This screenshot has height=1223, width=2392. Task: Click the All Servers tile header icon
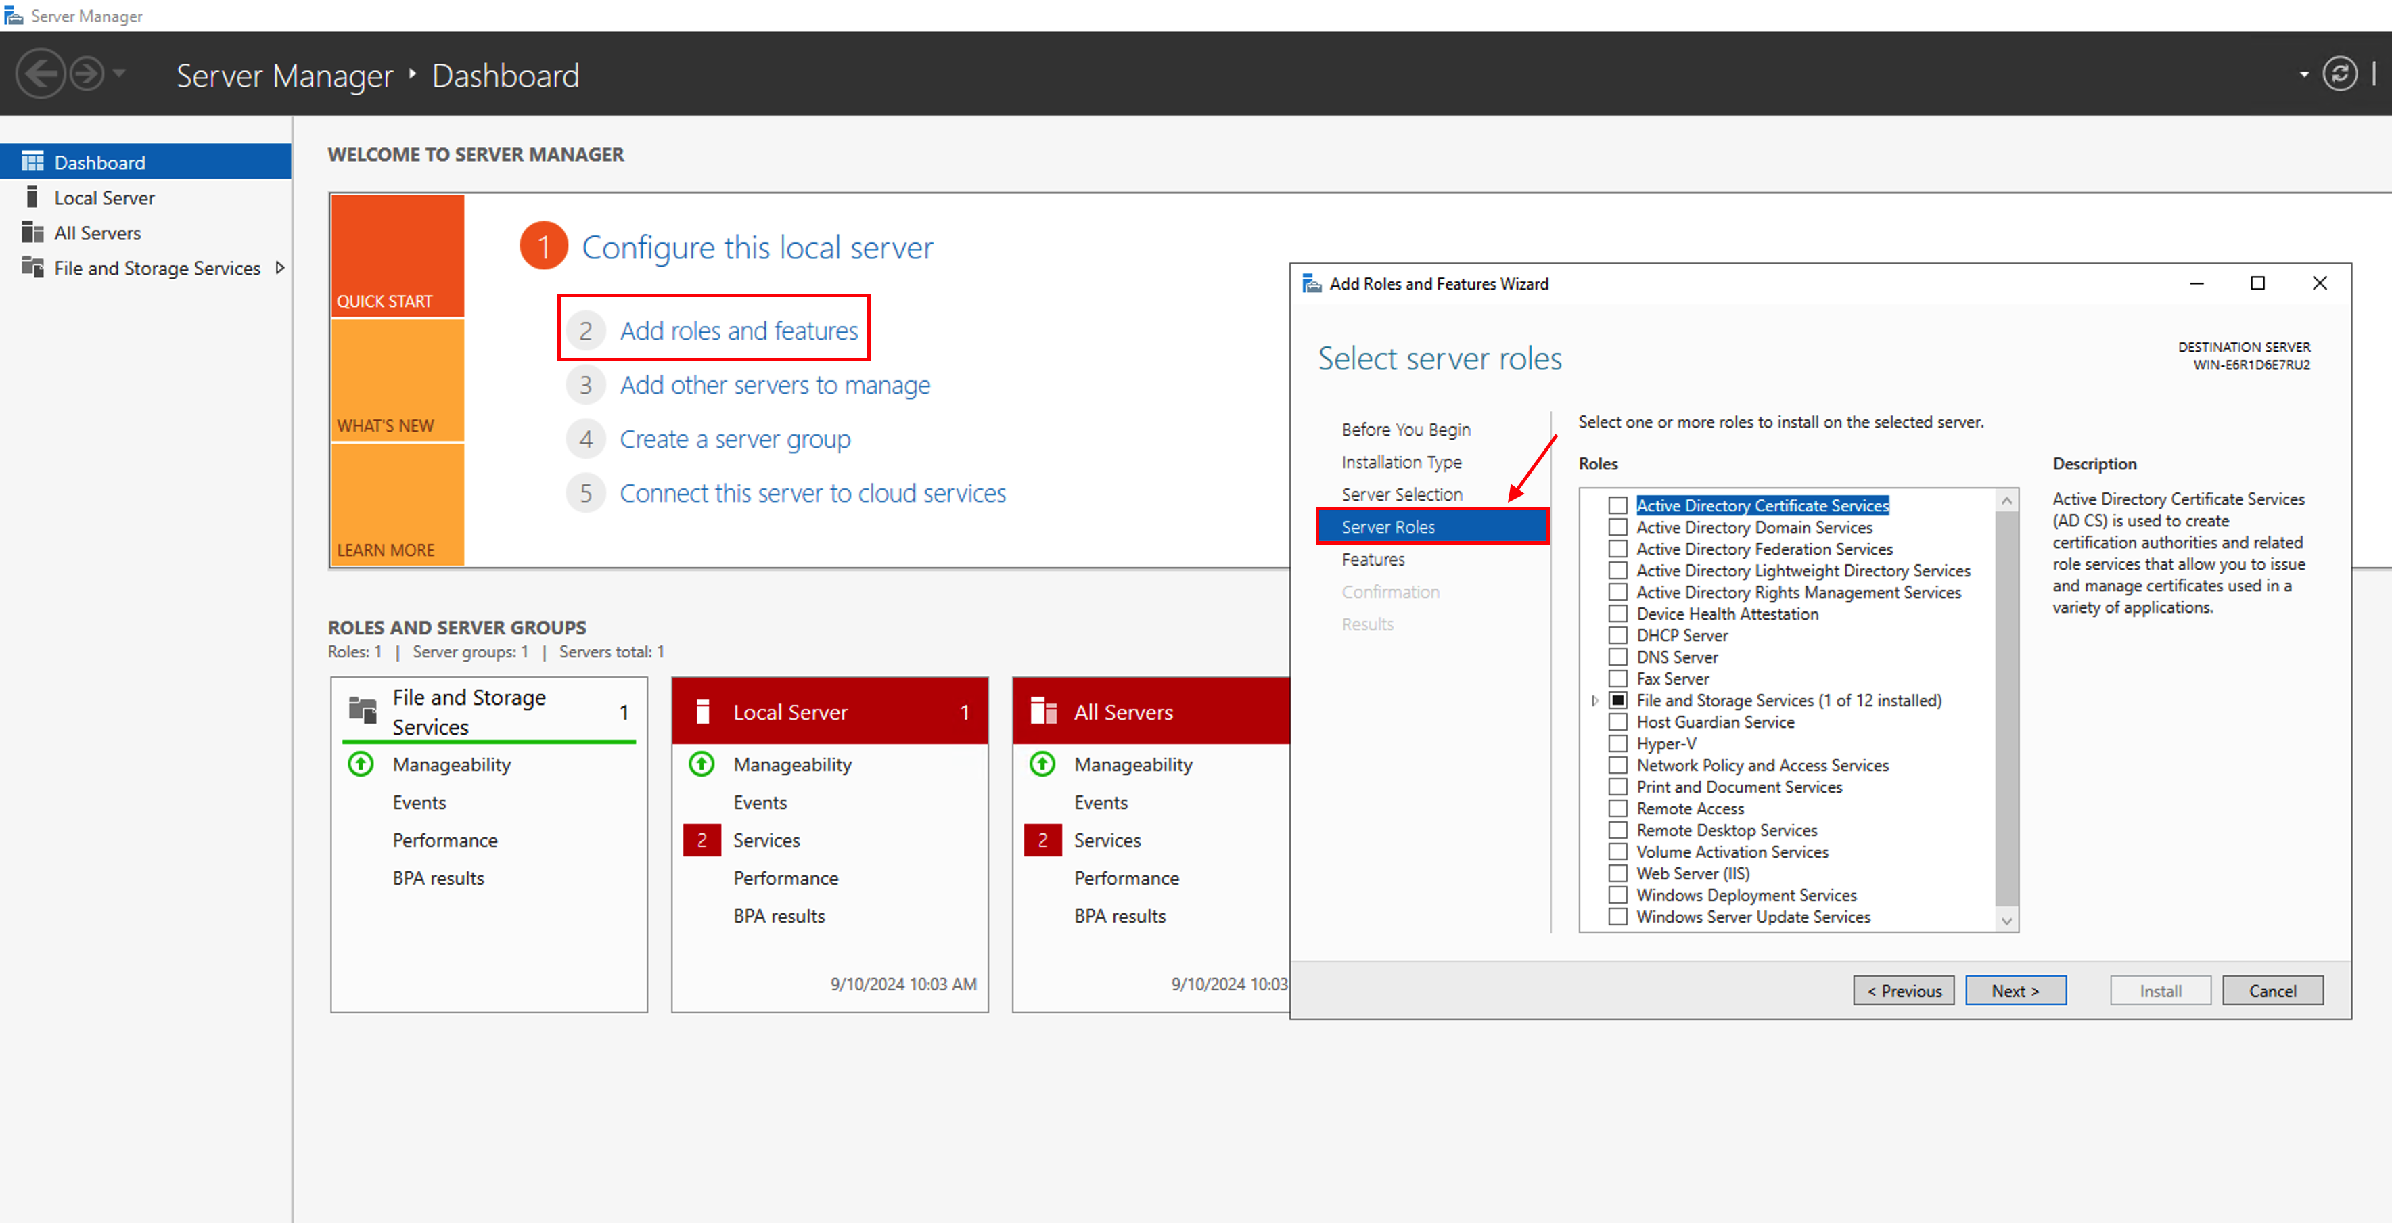click(1044, 712)
